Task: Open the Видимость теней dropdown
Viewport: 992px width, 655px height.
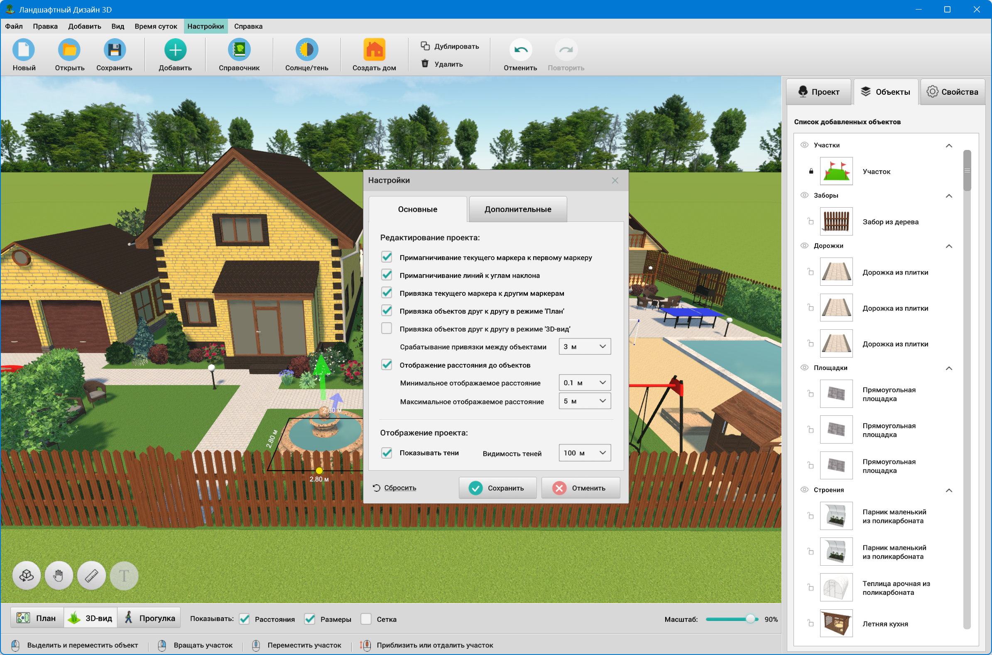Action: coord(585,453)
